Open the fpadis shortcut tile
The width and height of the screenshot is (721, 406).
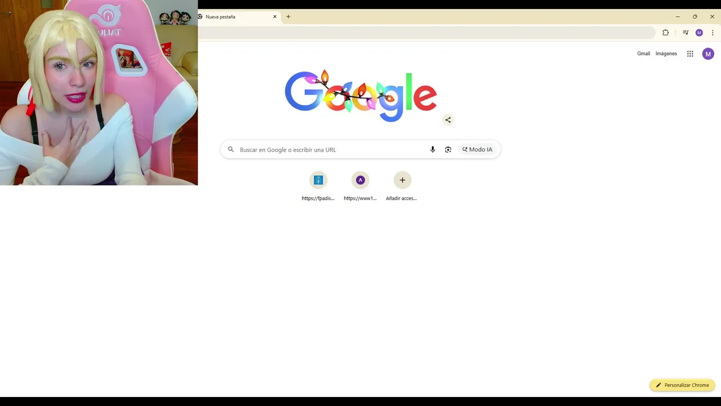(x=318, y=187)
